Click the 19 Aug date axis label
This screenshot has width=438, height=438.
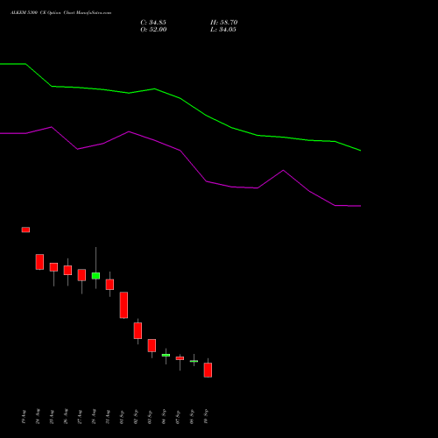point(24,417)
